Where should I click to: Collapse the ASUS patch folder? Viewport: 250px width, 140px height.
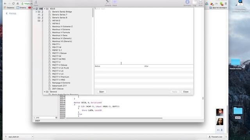point(45,9)
